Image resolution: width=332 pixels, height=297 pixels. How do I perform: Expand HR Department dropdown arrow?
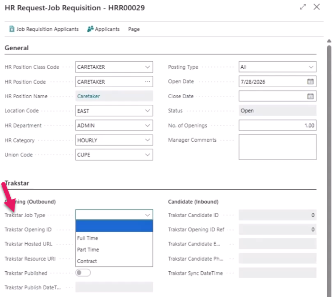pos(148,125)
